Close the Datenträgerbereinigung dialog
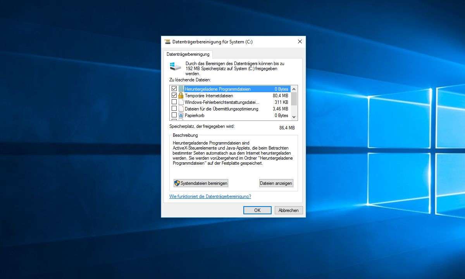 300,41
